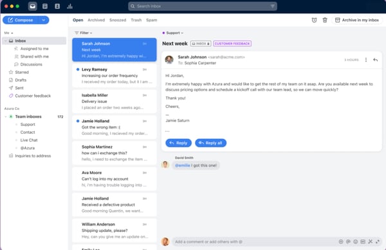386x250 pixels.
Task: Click the chat bubbles icon in comment bar
Action: click(348, 242)
